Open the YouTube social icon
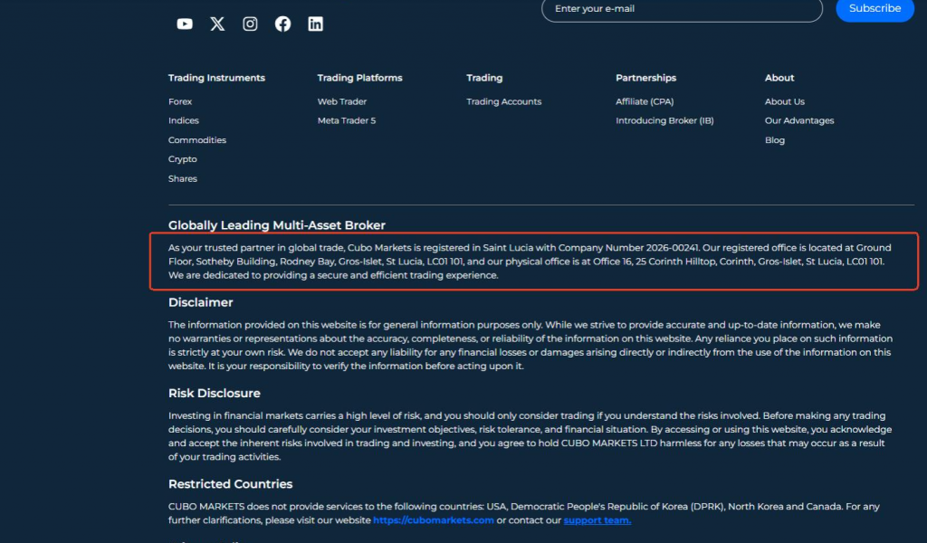The image size is (927, 543). [185, 24]
